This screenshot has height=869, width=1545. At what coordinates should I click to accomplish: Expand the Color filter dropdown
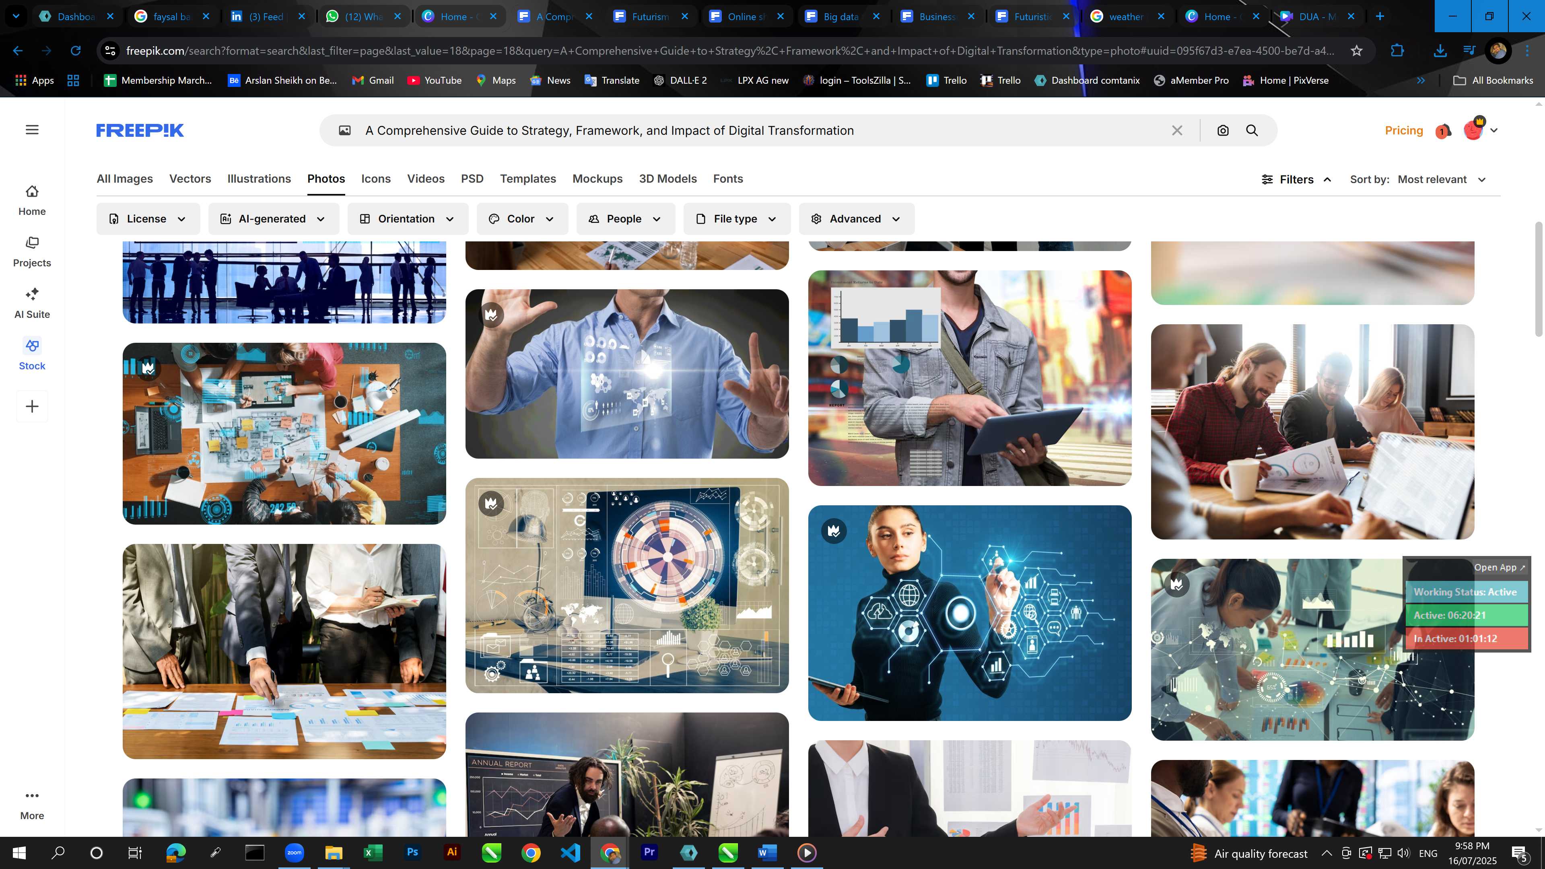point(522,219)
